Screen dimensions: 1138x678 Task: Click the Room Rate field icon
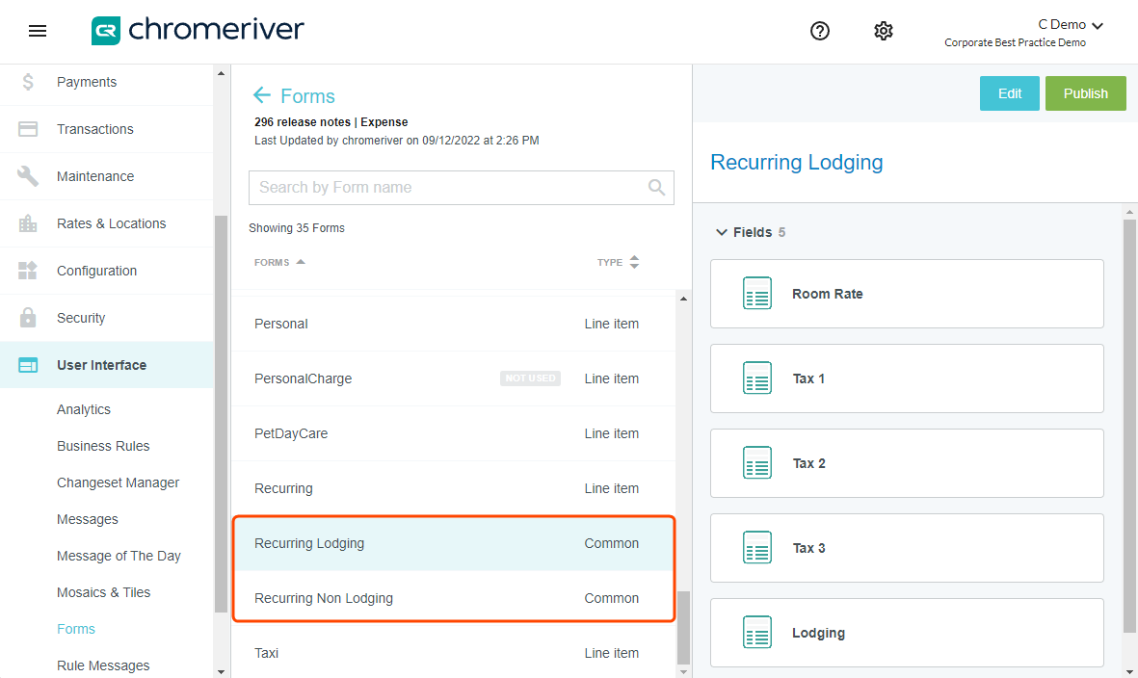coord(757,294)
